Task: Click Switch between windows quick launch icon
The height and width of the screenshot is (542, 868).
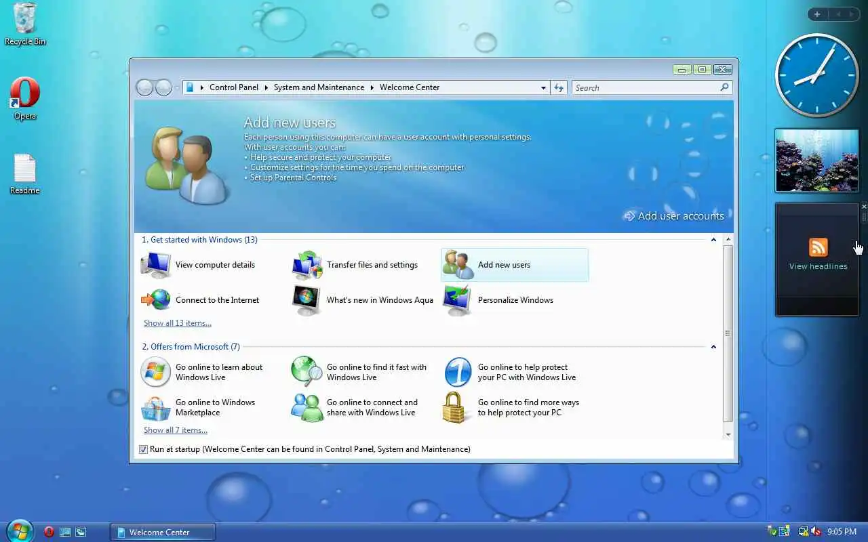Action: [x=81, y=532]
